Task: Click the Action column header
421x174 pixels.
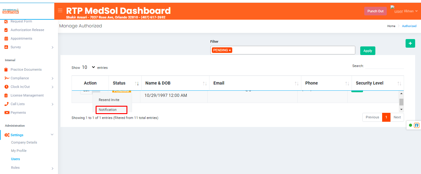Action: pyautogui.click(x=90, y=83)
